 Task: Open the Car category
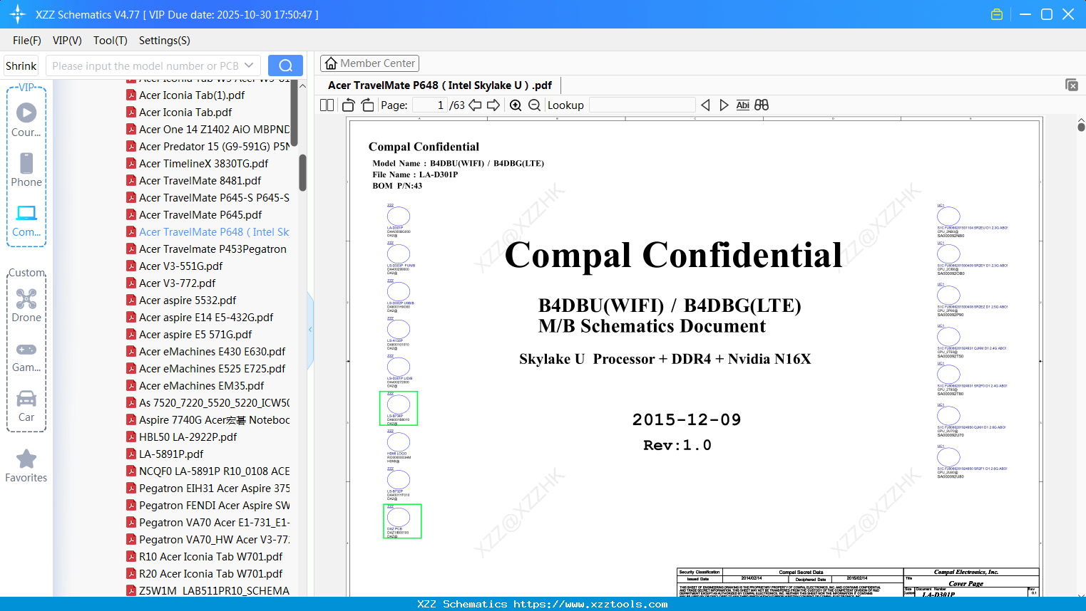(26, 405)
